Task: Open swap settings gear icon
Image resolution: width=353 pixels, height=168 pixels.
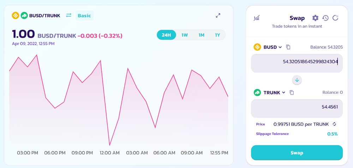Action: (x=315, y=18)
